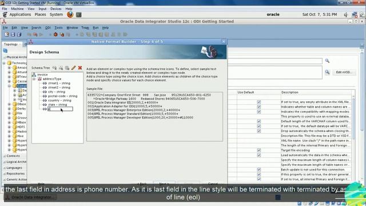
Task: Click the network icon in the system tray
Action: [355, 15]
